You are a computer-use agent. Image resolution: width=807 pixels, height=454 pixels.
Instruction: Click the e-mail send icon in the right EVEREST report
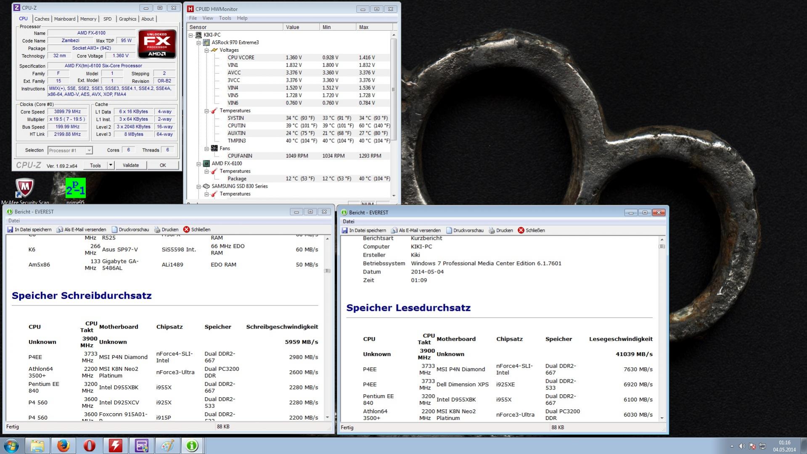pyautogui.click(x=394, y=231)
